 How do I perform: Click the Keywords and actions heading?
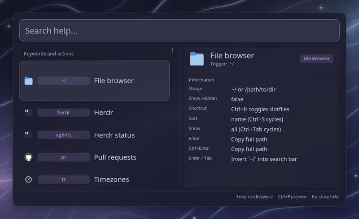tap(48, 54)
